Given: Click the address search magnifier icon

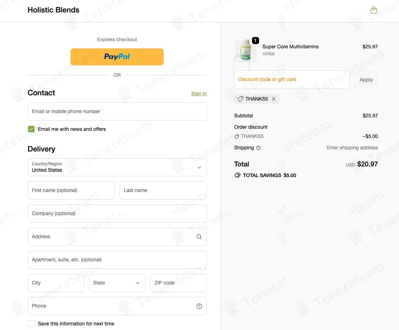Looking at the screenshot, I should (x=199, y=237).
